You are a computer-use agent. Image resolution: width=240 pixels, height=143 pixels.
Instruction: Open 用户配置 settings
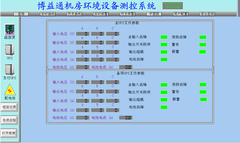point(180,14)
